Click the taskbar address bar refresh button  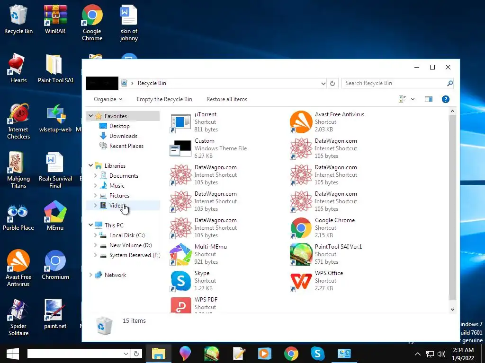136,354
